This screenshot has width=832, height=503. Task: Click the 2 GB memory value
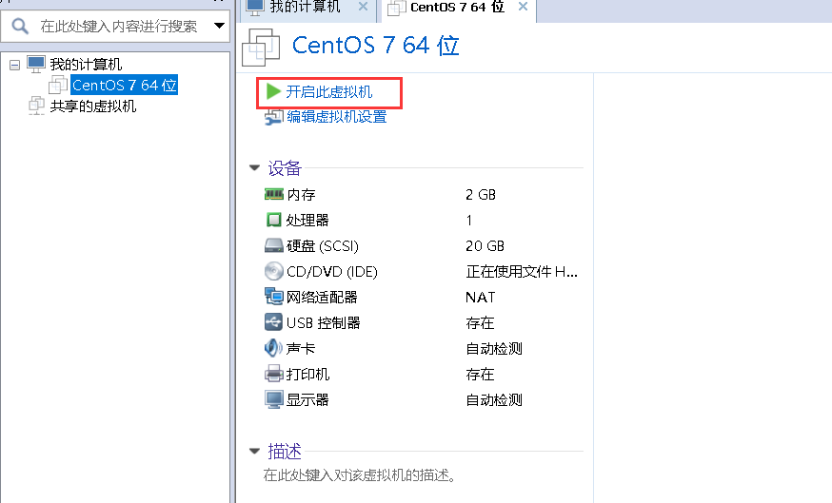(x=481, y=195)
